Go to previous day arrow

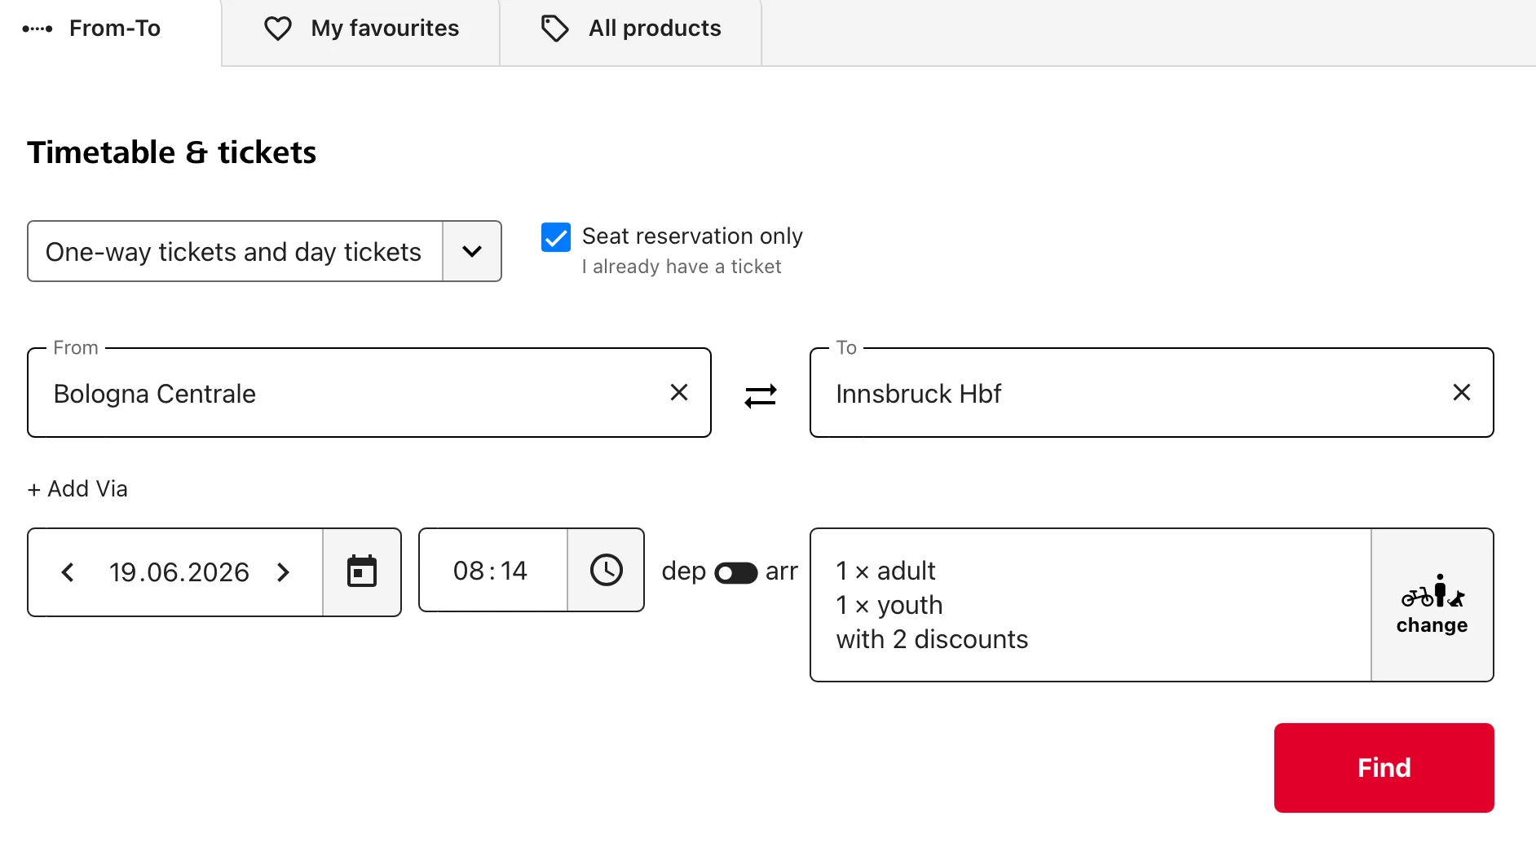click(68, 572)
